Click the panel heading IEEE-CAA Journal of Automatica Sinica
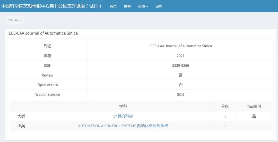This screenshot has width=278, height=142. coord(43,33)
